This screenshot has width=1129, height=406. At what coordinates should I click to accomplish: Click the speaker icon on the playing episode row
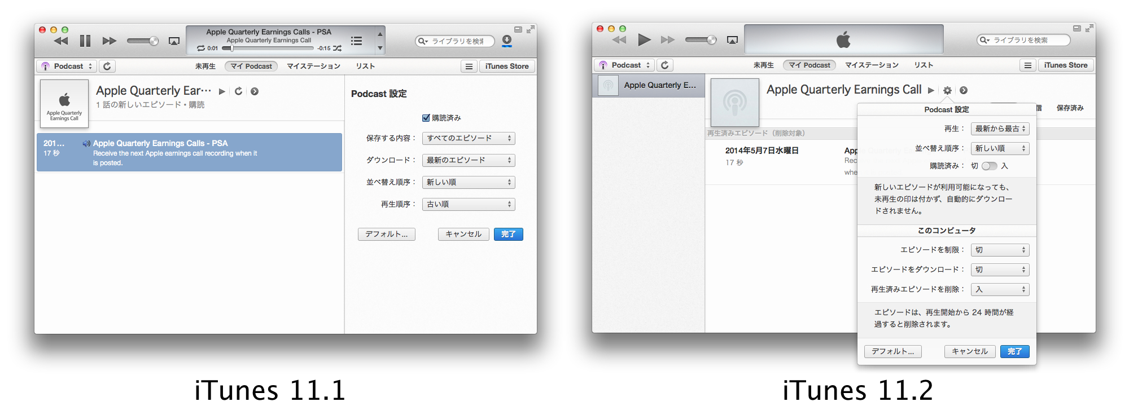tap(86, 144)
